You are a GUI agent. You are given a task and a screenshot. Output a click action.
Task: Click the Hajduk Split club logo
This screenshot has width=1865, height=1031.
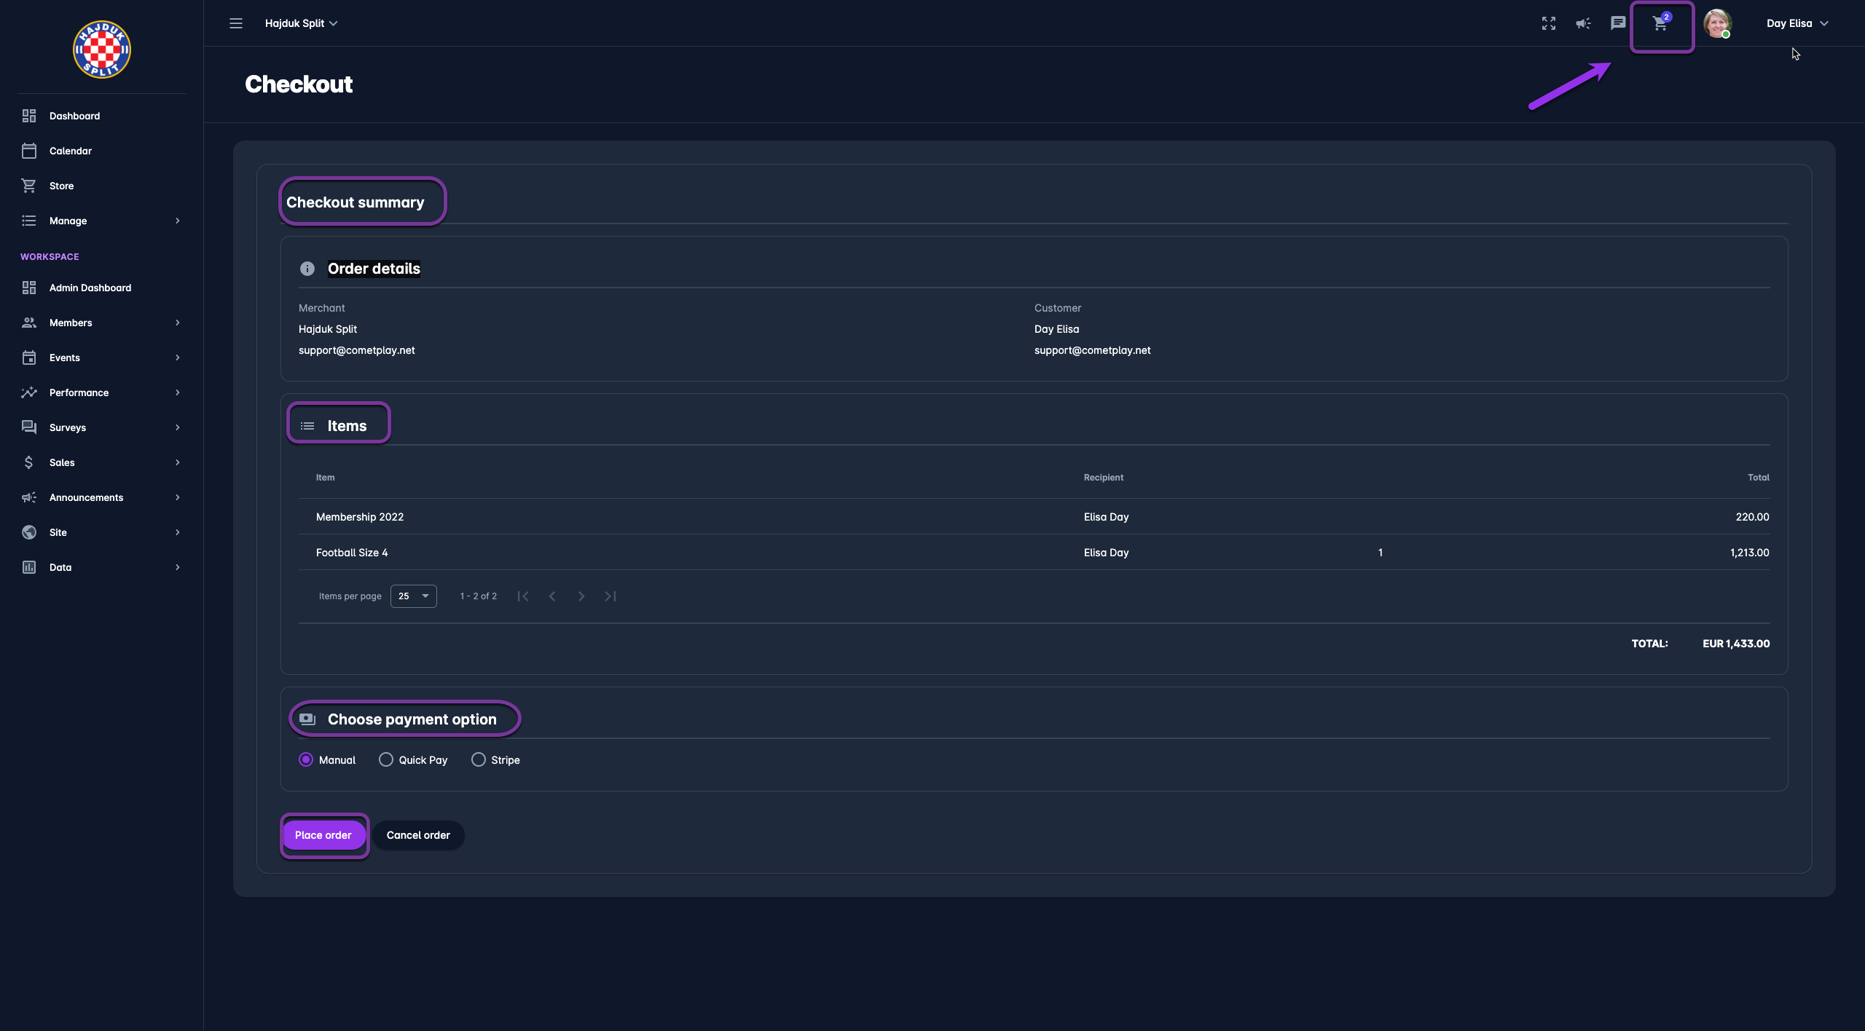102,50
